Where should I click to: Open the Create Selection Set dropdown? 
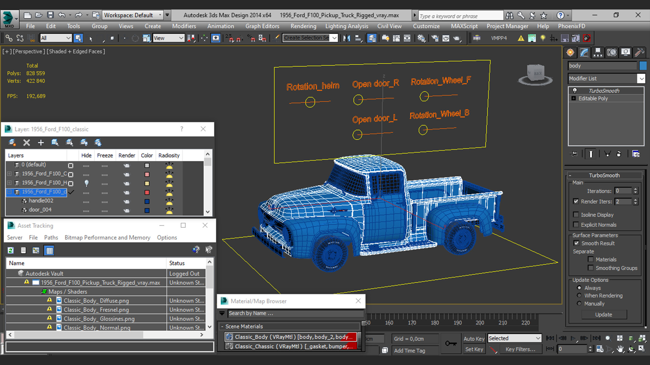click(x=310, y=38)
